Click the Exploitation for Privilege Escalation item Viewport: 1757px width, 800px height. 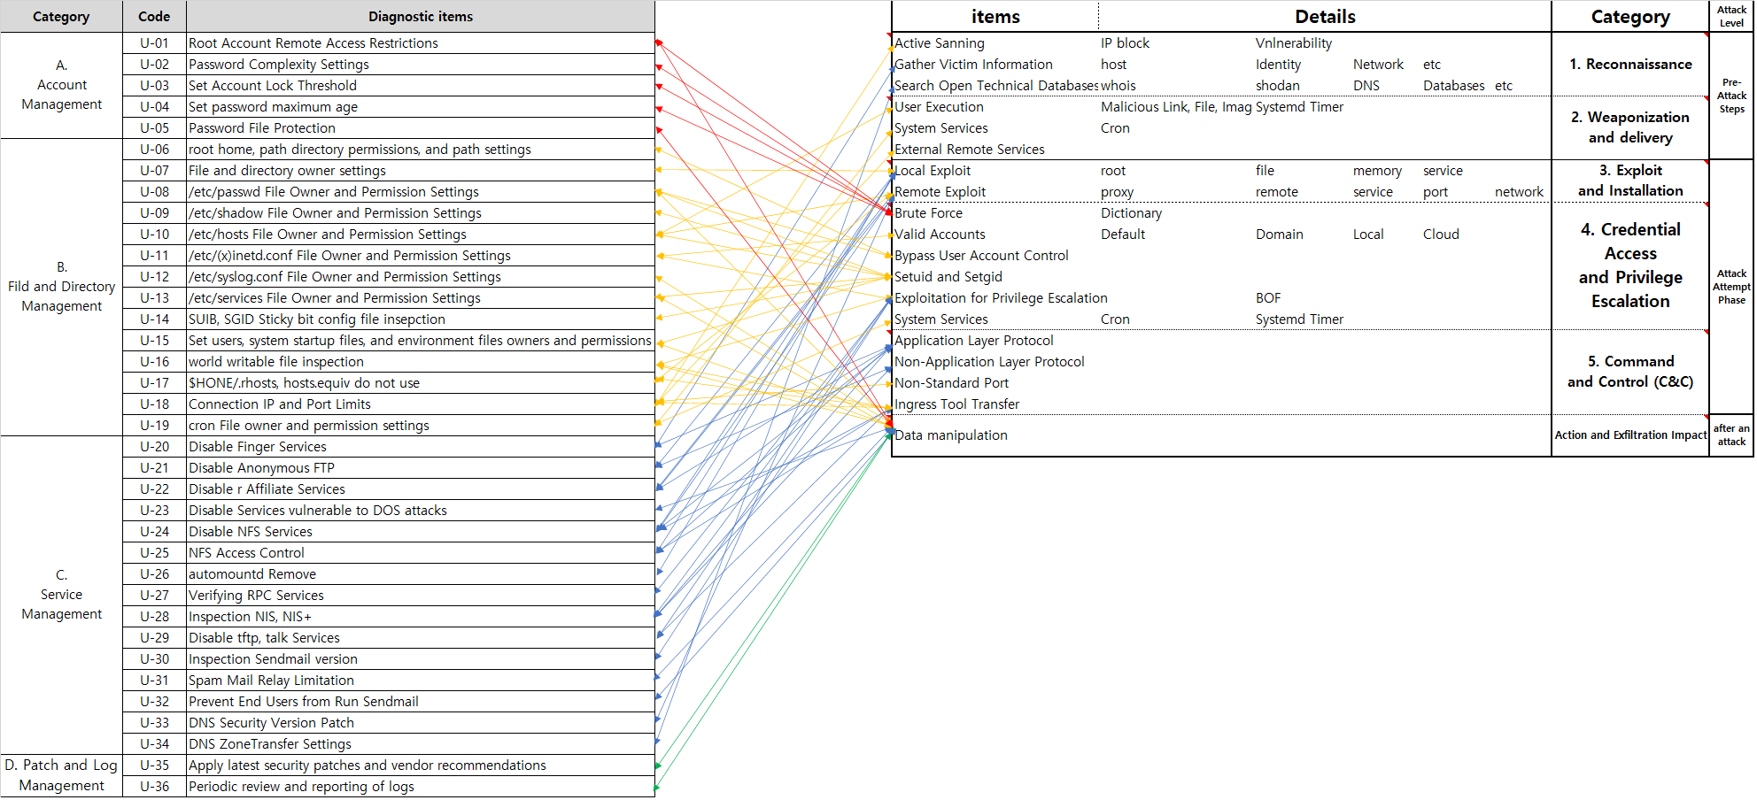click(1001, 297)
